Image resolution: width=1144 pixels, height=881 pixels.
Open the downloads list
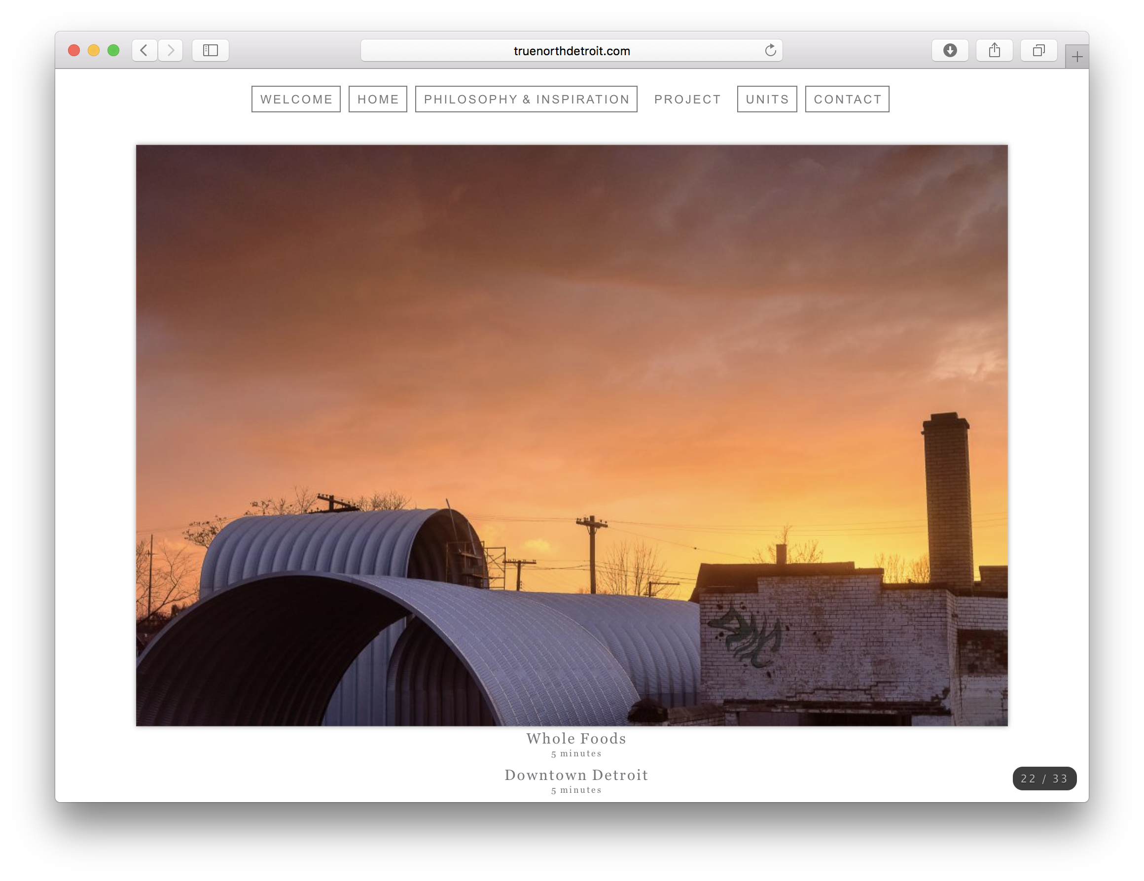[x=950, y=50]
